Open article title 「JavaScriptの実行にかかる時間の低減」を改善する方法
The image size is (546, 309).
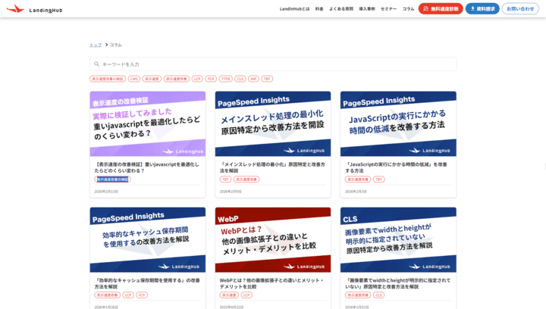point(397,167)
